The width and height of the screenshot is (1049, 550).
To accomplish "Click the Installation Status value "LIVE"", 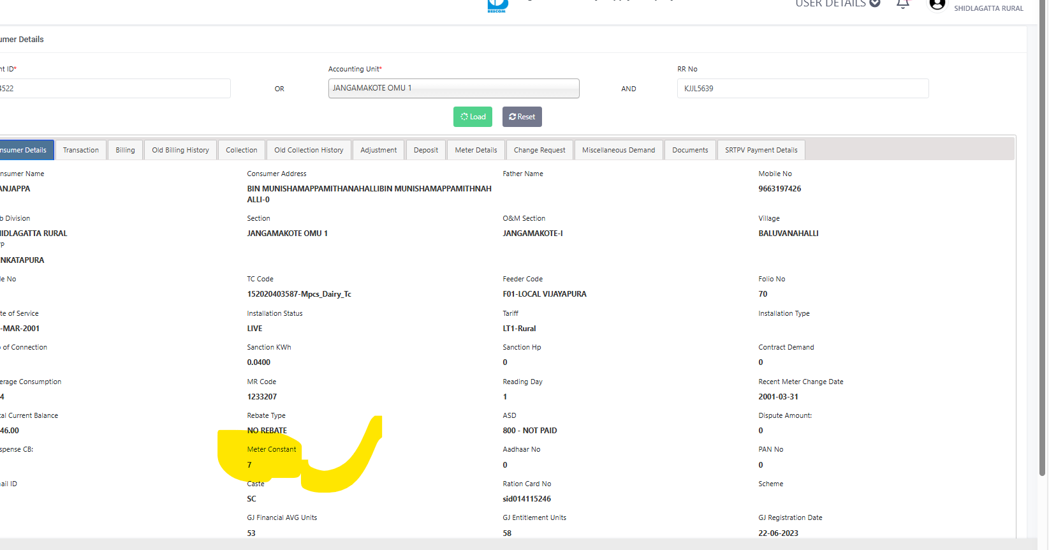I will point(255,329).
